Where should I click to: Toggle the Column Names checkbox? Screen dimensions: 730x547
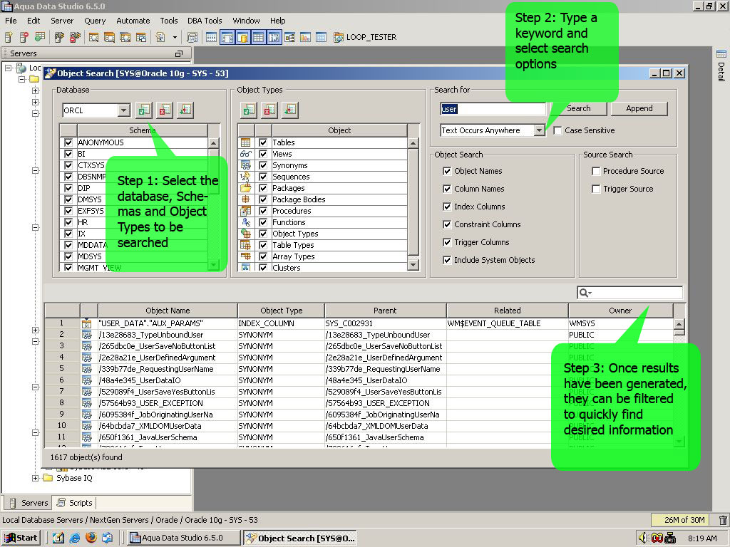click(x=447, y=189)
